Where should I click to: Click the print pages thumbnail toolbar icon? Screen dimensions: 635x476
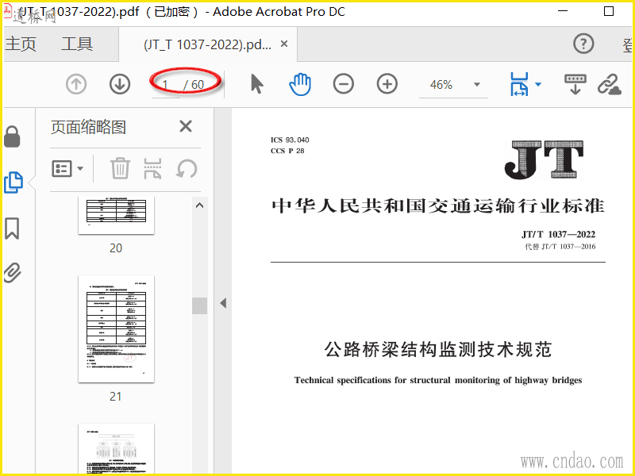pyautogui.click(x=152, y=168)
